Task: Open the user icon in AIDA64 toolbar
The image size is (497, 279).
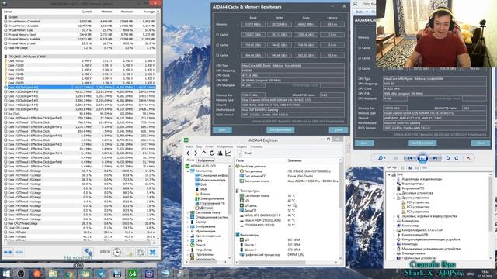Action: 220,153
